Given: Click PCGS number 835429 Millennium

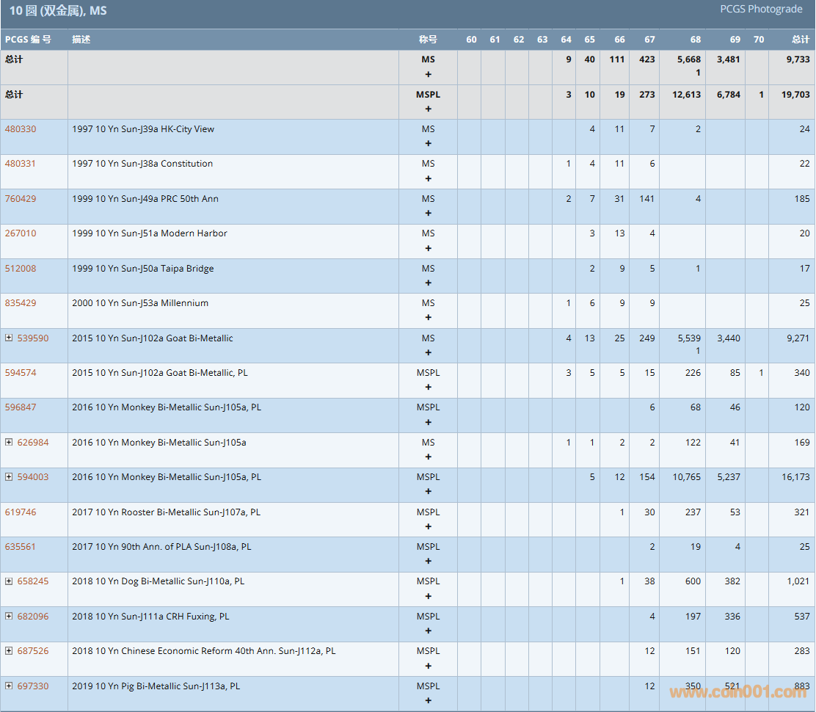Looking at the screenshot, I should 21,303.
